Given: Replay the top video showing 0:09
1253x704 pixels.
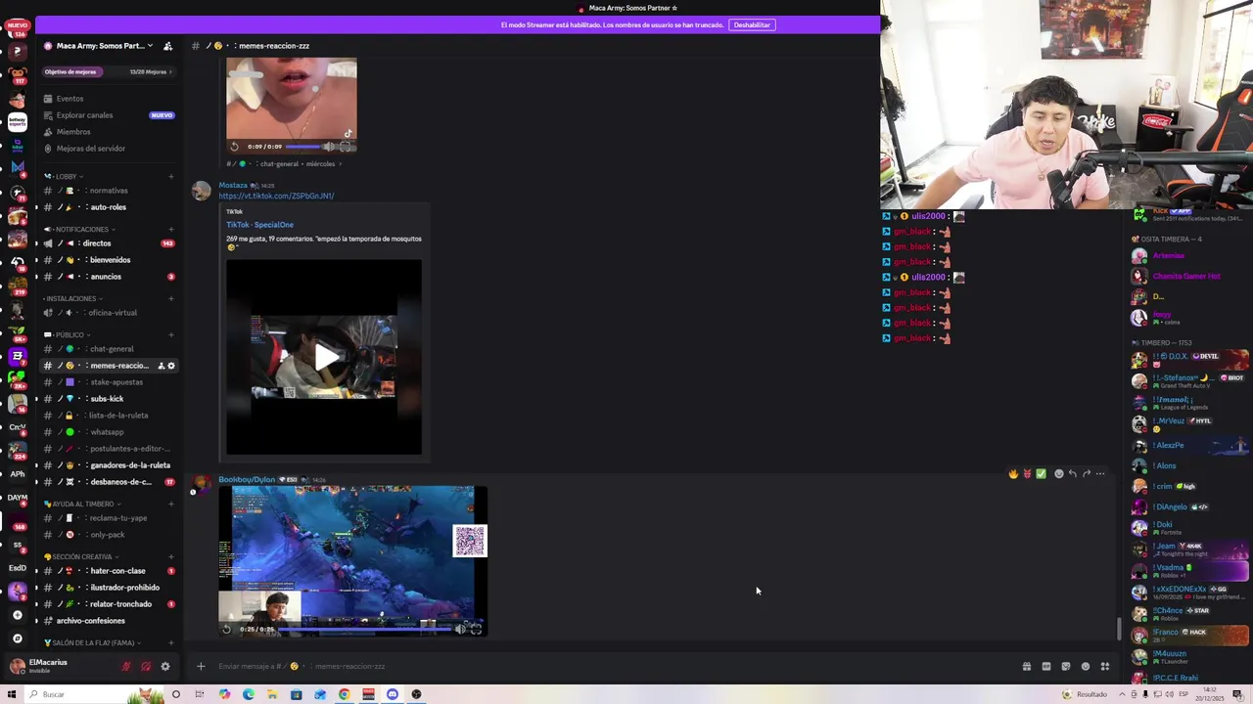Looking at the screenshot, I should [234, 146].
